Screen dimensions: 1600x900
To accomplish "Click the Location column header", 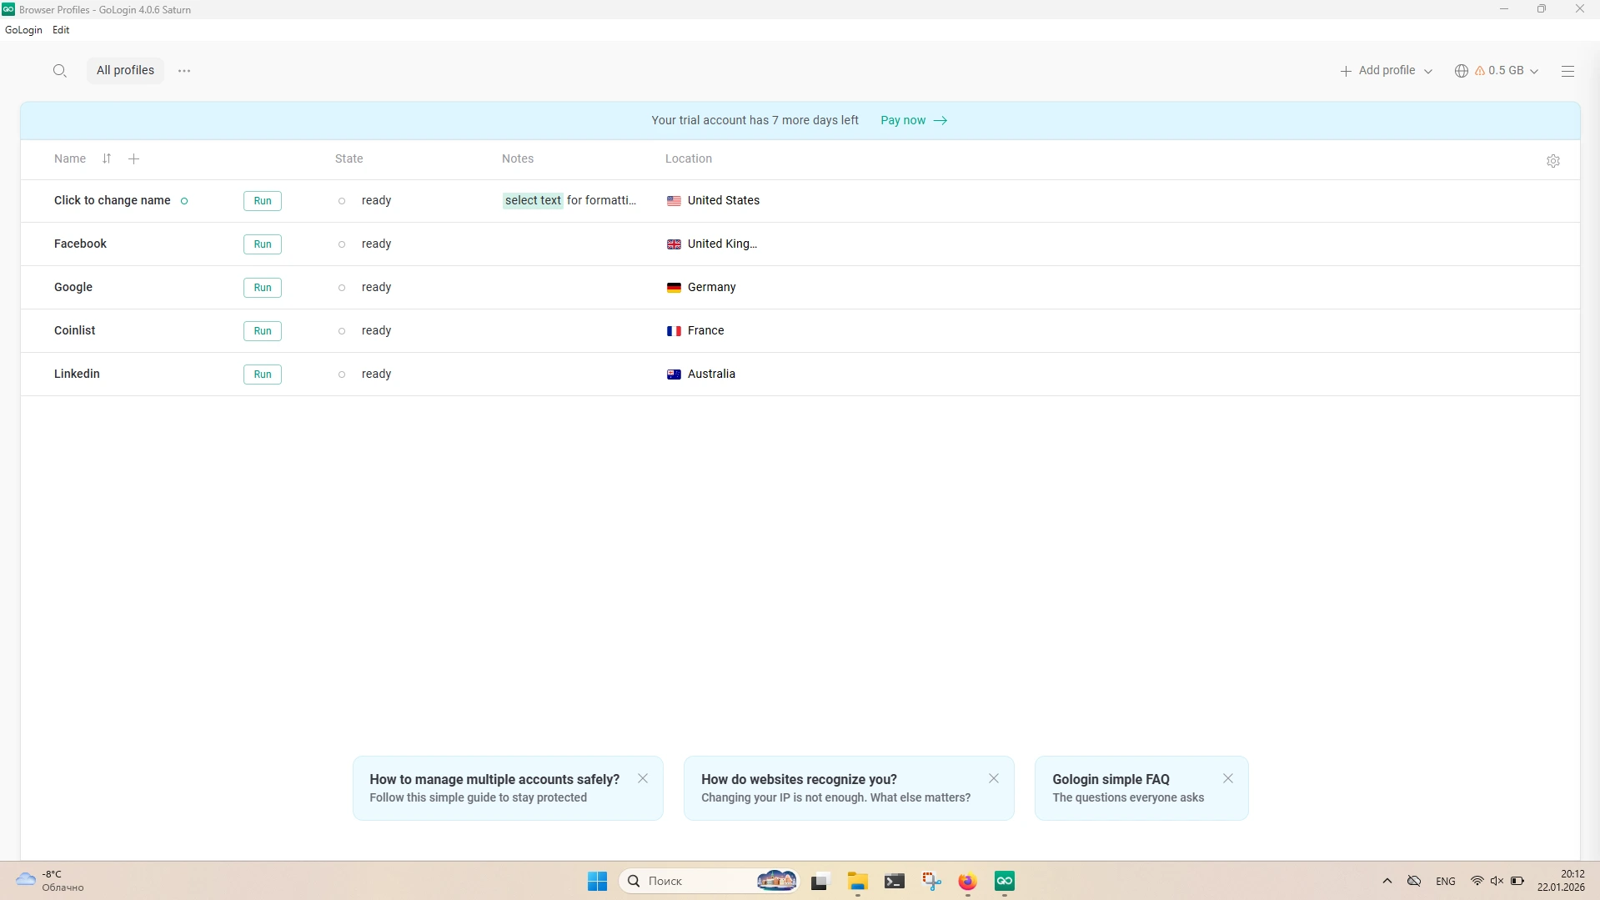I will pyautogui.click(x=689, y=158).
